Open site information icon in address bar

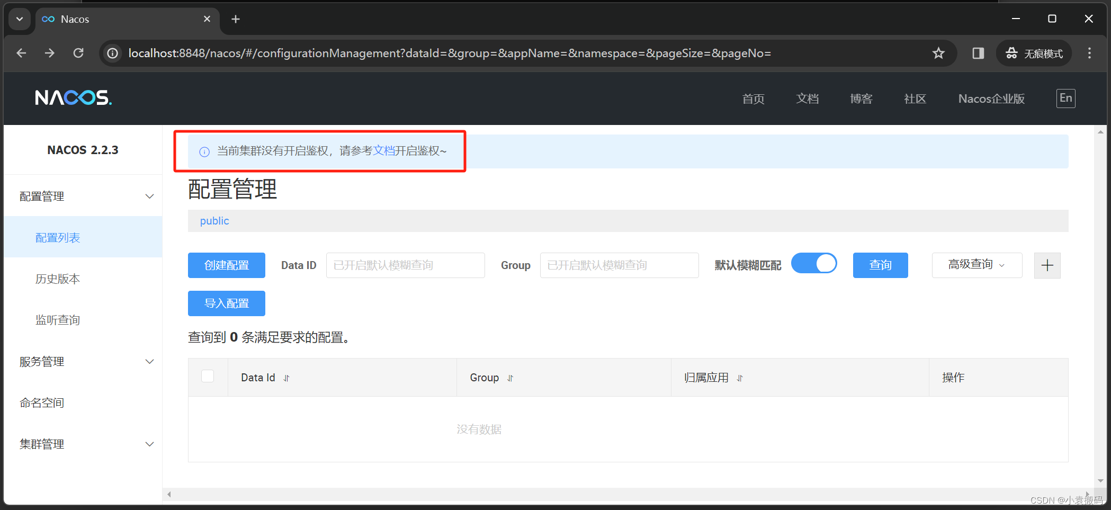pos(113,53)
